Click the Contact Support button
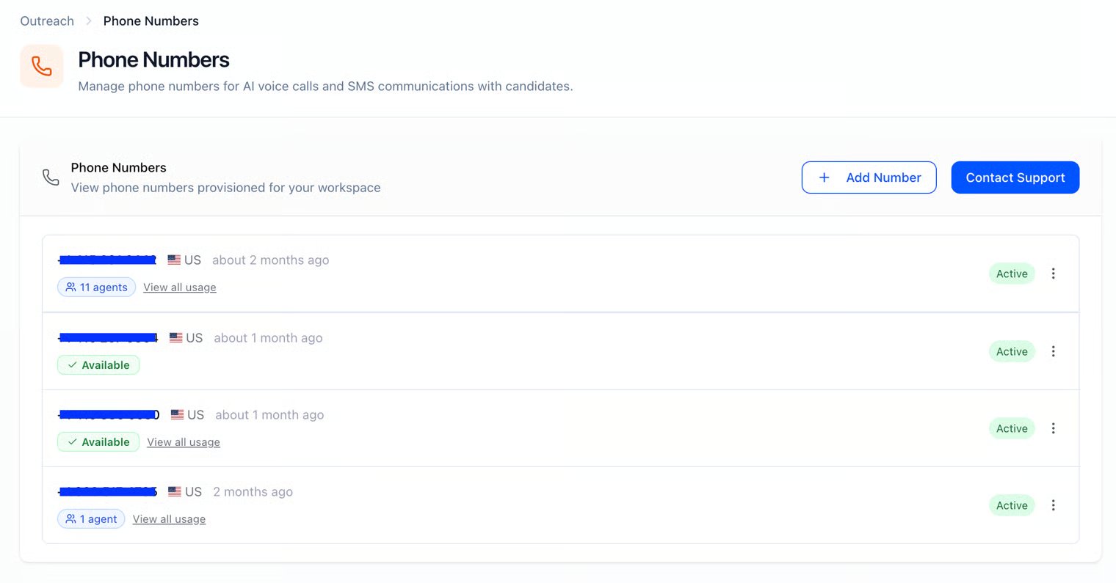The width and height of the screenshot is (1116, 583). (x=1015, y=177)
